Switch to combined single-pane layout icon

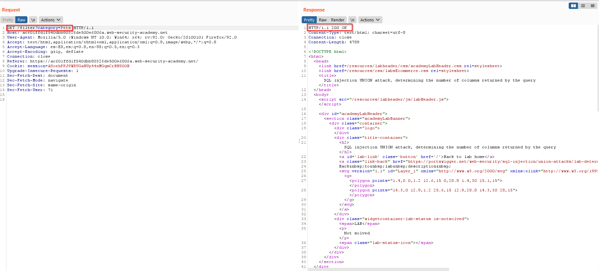point(592,6)
